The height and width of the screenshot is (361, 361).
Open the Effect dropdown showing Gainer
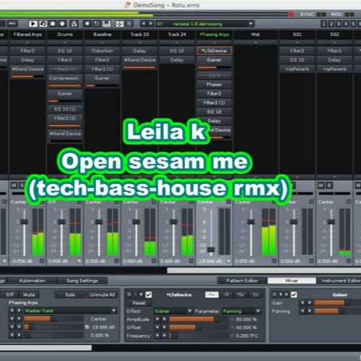[x=173, y=311]
